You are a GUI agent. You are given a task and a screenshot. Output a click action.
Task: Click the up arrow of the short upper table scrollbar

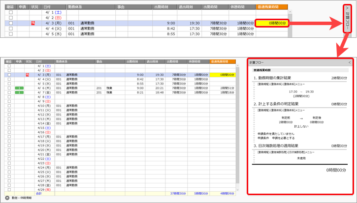tap(290, 12)
